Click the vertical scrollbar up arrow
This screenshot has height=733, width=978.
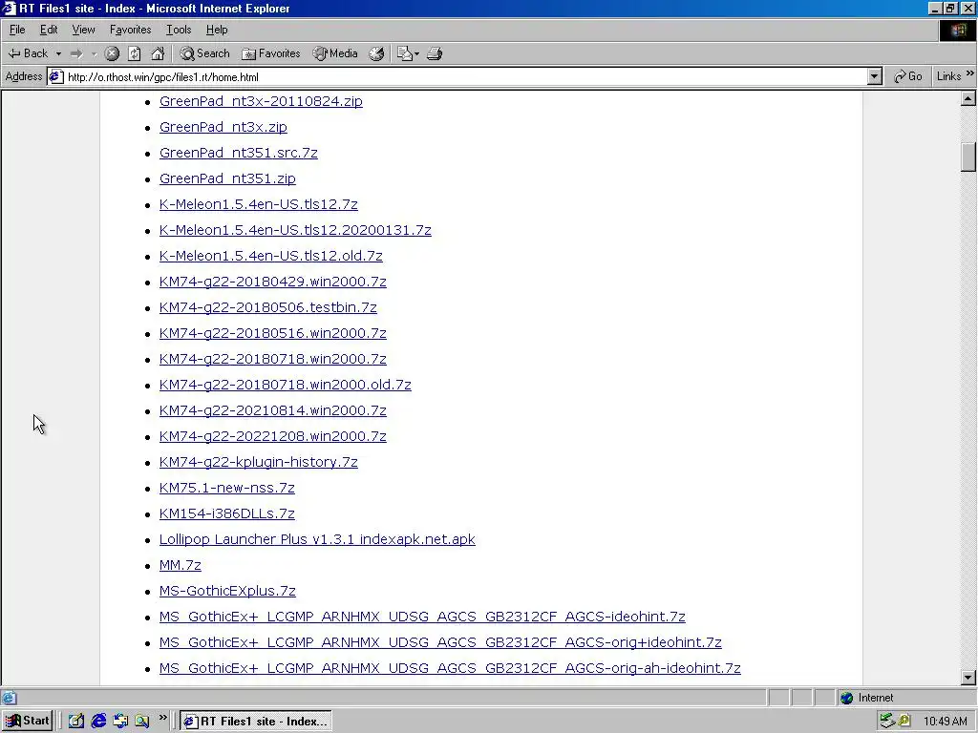click(967, 98)
